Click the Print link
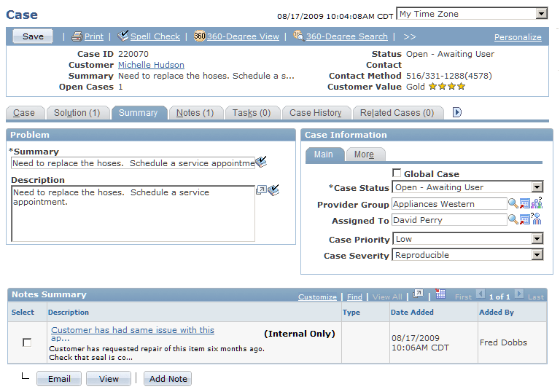 click(94, 36)
